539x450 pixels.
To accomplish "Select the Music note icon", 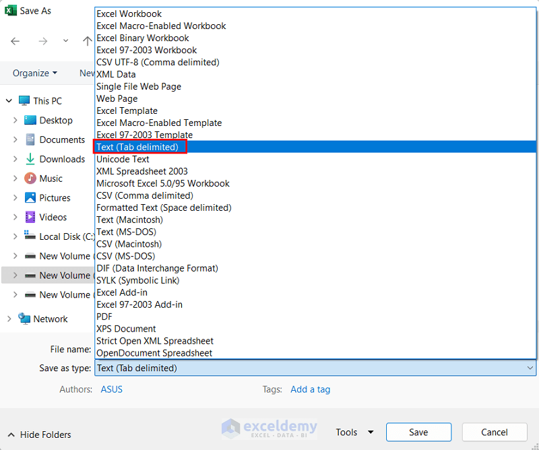I will (30, 179).
